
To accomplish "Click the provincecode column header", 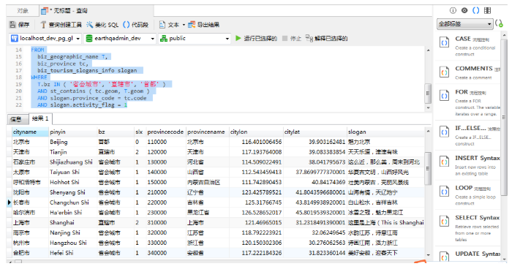I will (x=165, y=132).
